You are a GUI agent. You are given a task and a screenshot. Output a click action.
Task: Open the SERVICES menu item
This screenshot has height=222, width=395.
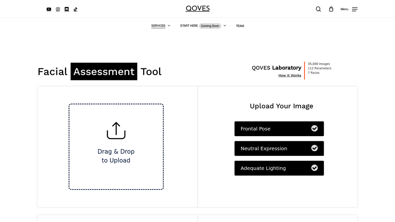click(158, 26)
